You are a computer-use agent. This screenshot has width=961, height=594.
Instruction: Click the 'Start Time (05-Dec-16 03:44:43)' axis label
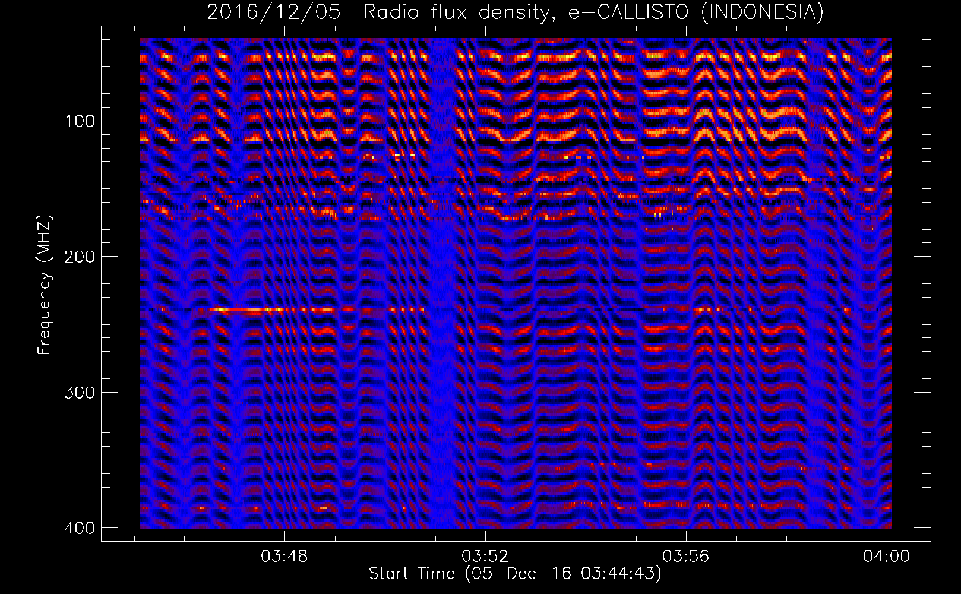pyautogui.click(x=515, y=574)
